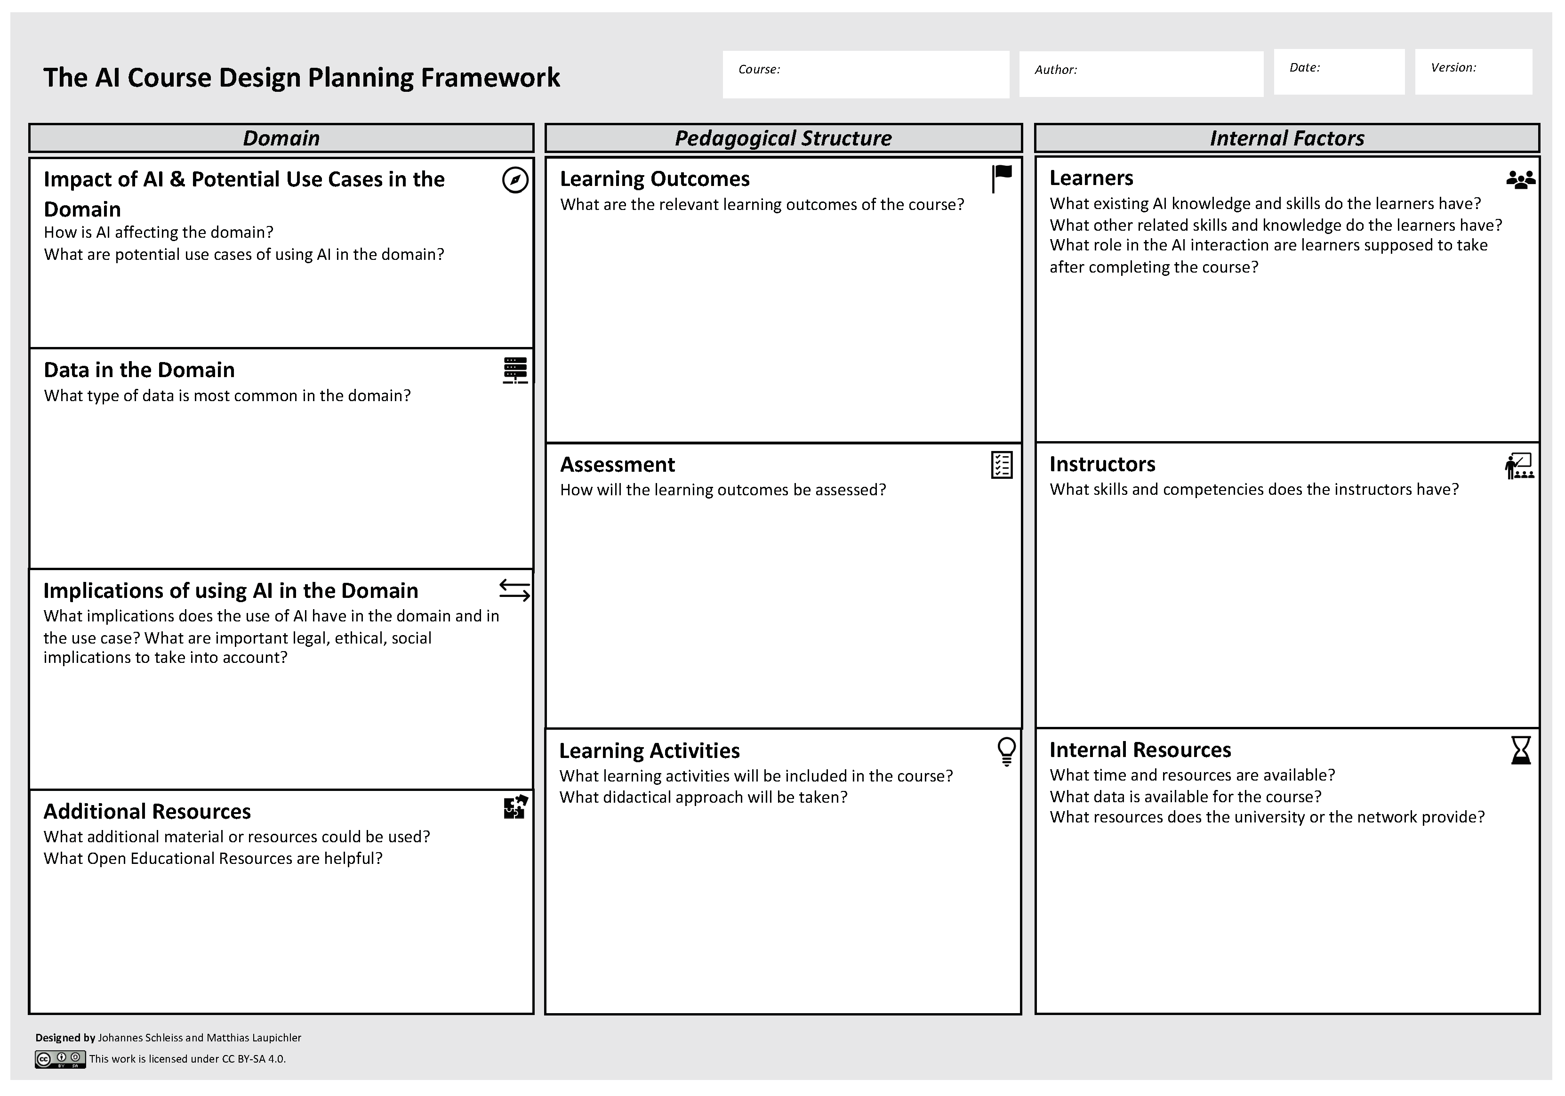Click the server icon beside Data in the Domain
Image resolution: width=1565 pixels, height=1096 pixels.
514,370
